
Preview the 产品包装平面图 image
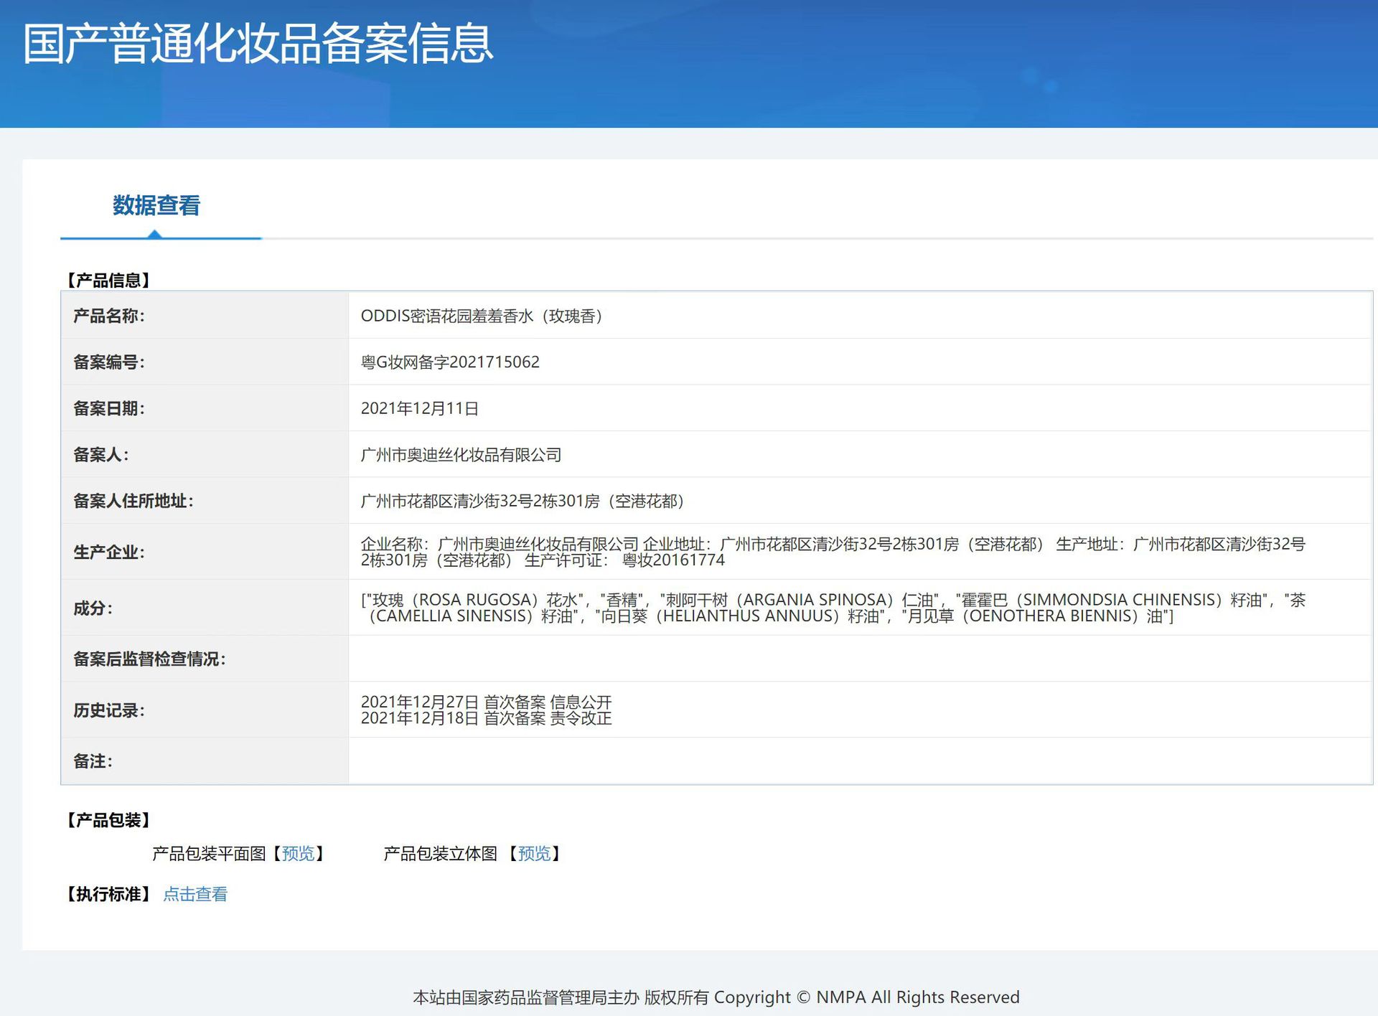tap(298, 854)
